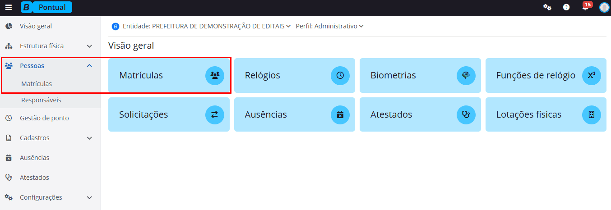The height and width of the screenshot is (210, 611).
Task: Open the help question mark icon
Action: [566, 7]
